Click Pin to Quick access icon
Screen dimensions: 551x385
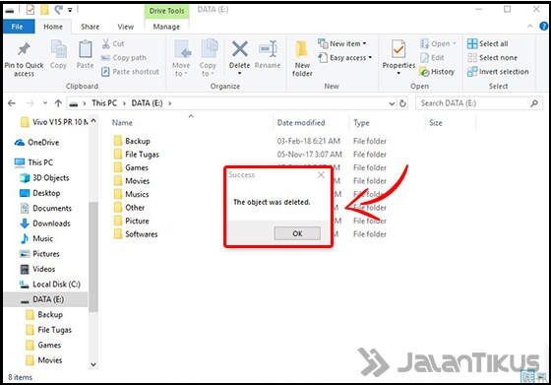click(24, 49)
